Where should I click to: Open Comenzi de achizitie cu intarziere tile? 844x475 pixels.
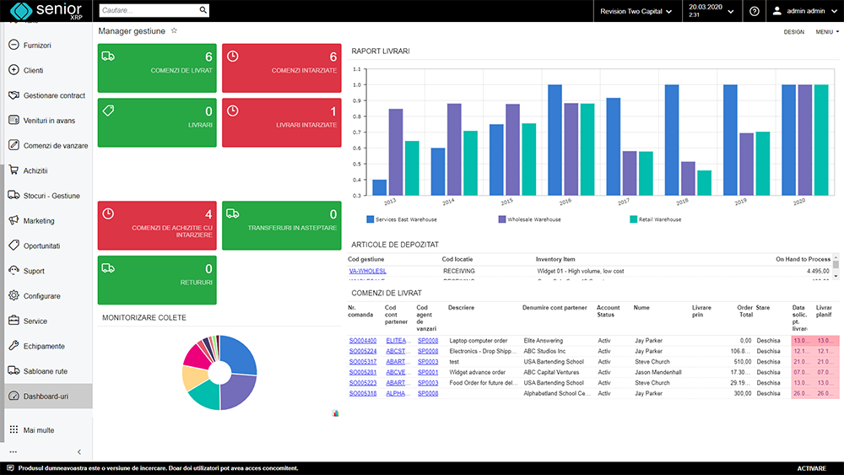(157, 225)
